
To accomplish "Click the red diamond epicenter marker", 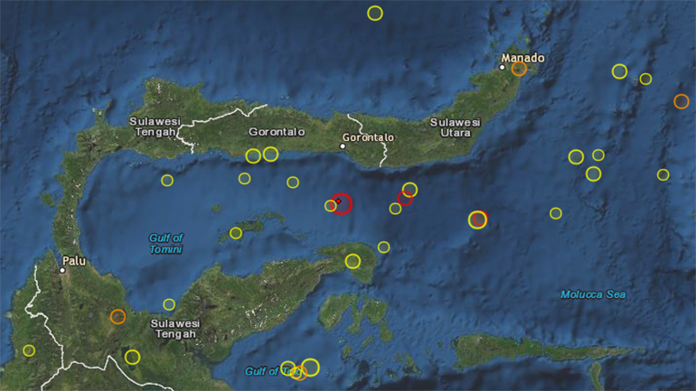I will pyautogui.click(x=338, y=201).
